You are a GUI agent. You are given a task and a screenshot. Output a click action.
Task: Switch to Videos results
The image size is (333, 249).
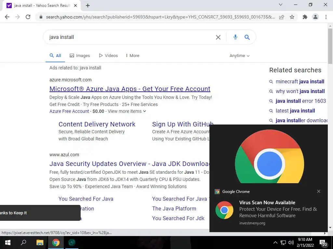tap(108, 56)
